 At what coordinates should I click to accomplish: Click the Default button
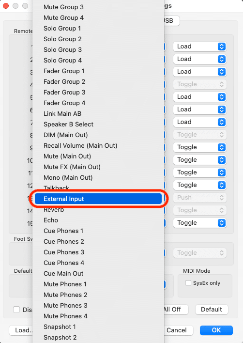(212, 309)
